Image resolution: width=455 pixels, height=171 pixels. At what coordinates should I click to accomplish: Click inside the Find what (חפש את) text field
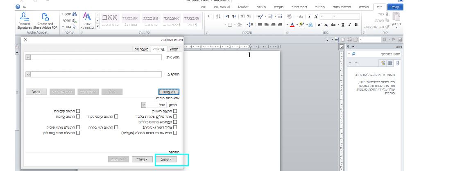pos(96,57)
